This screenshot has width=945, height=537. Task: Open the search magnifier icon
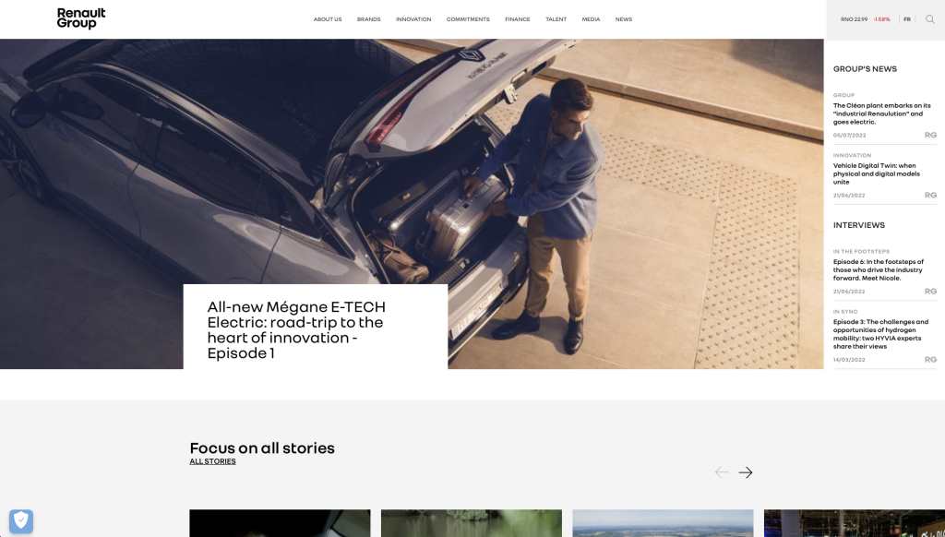tap(930, 19)
